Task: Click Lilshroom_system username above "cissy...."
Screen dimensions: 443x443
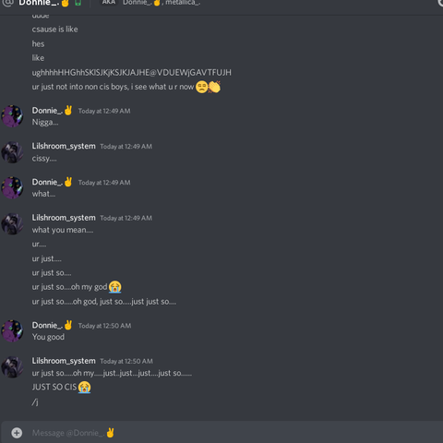Action: click(64, 146)
